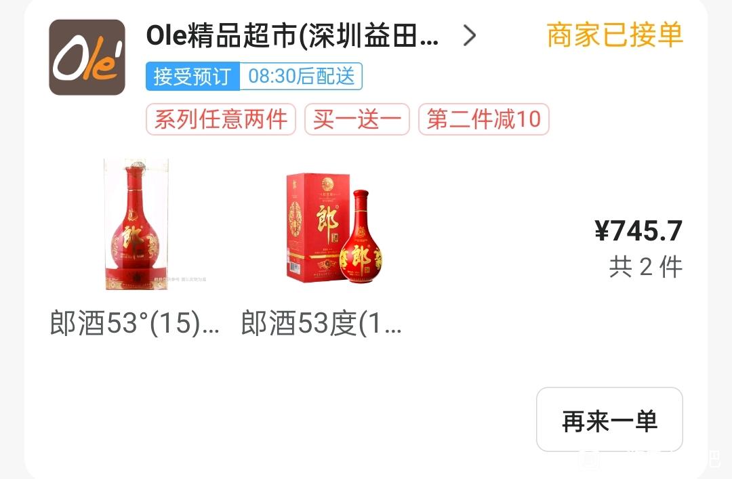Tap the ¥745.7 order total
Screen dimensions: 732x479
[x=638, y=230]
